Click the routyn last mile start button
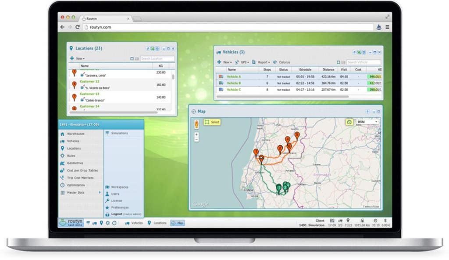449x260 pixels. point(71,222)
